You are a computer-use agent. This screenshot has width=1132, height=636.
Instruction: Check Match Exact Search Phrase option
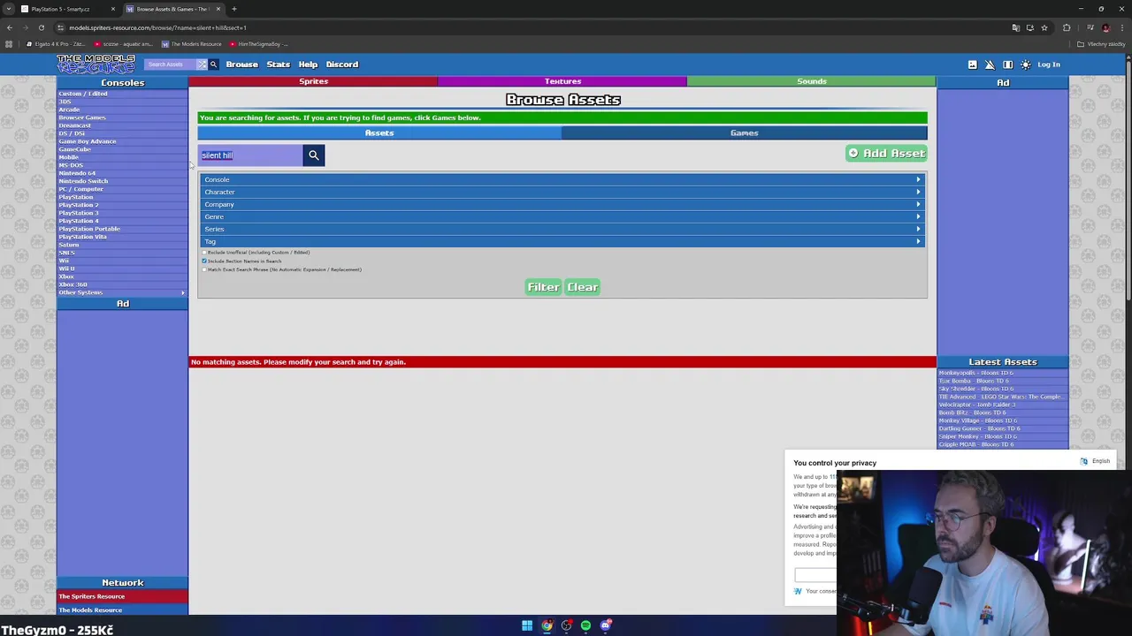pyautogui.click(x=204, y=269)
